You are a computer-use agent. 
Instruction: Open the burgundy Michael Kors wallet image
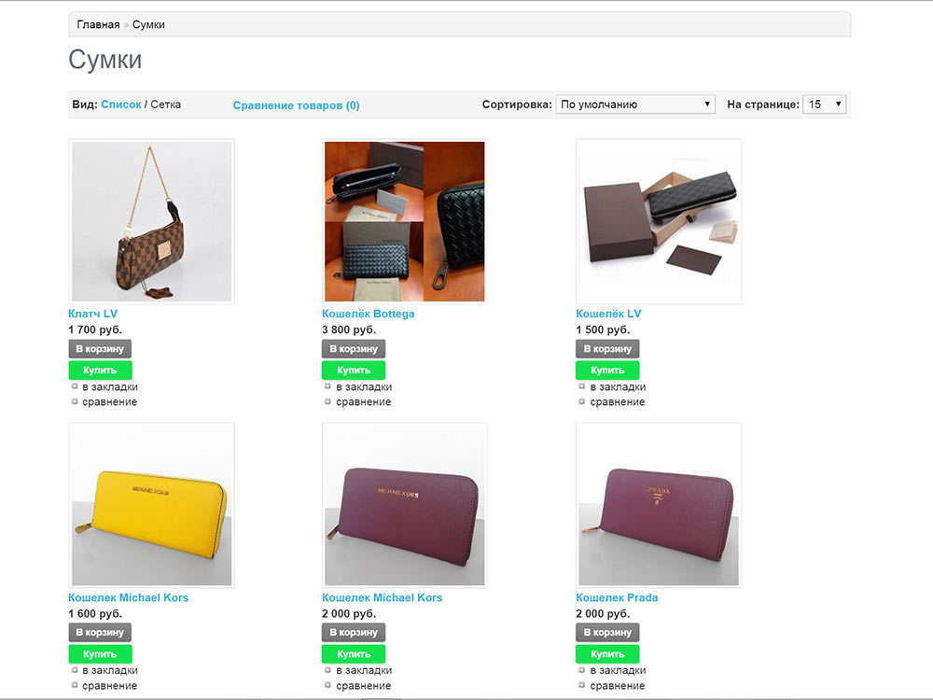click(x=405, y=505)
